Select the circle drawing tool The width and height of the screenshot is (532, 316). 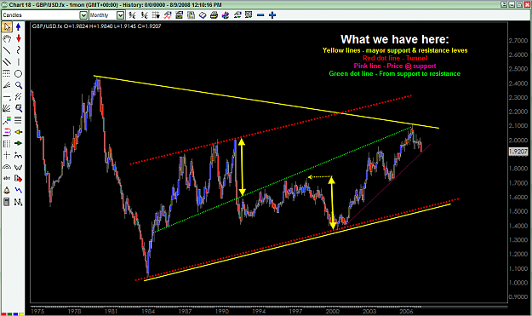19,73
